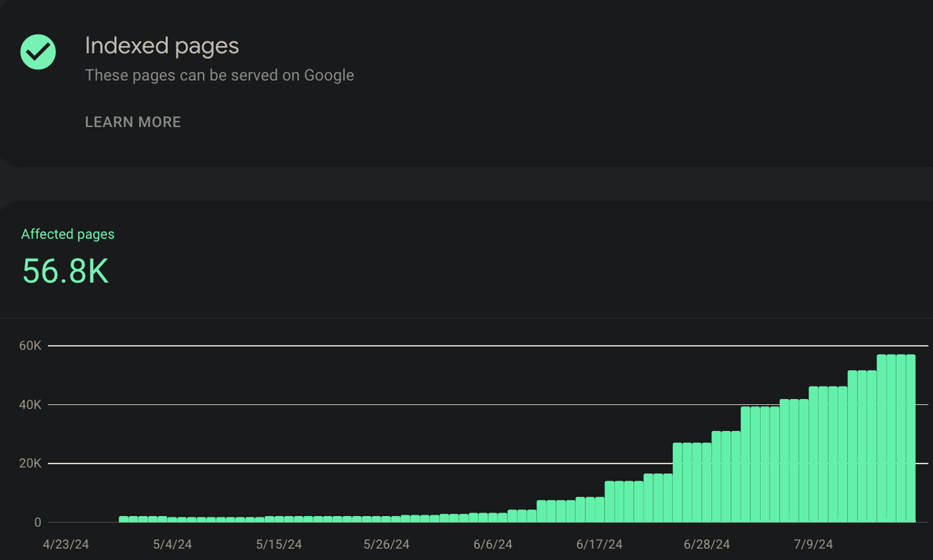Select the 'These pages can be served' description
The image size is (933, 560).
click(x=219, y=75)
